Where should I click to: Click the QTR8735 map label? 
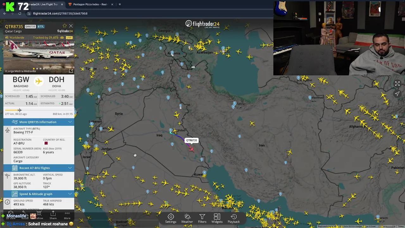click(191, 140)
